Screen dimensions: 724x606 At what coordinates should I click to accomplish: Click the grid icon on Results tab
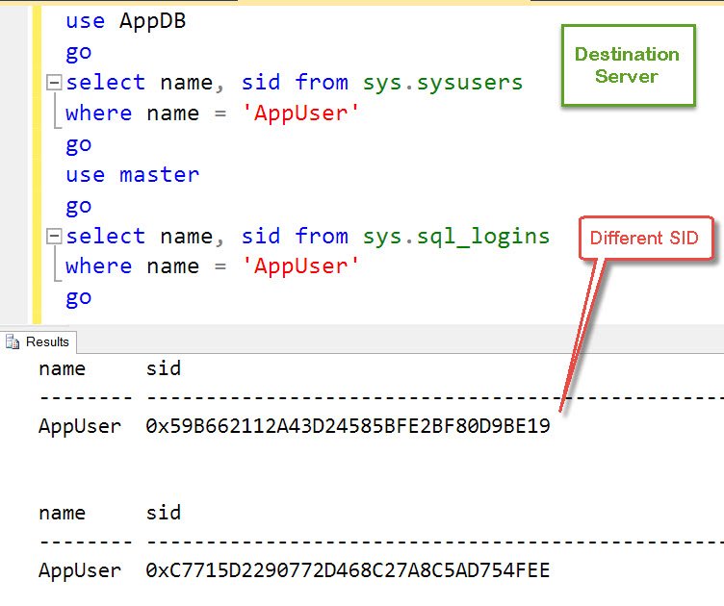coord(13,341)
